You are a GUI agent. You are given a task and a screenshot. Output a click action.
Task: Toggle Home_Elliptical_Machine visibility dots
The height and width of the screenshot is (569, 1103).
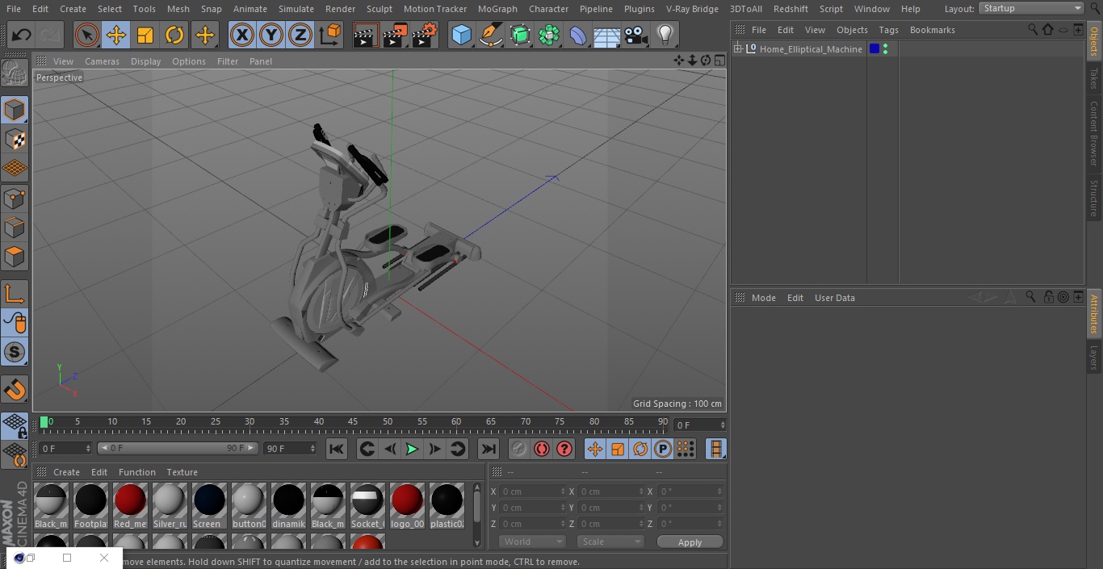point(886,49)
